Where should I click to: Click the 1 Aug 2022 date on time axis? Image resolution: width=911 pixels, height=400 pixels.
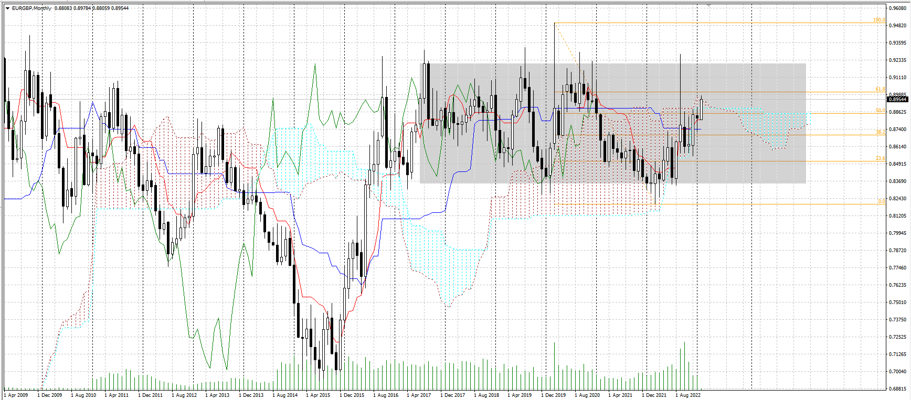pos(688,395)
